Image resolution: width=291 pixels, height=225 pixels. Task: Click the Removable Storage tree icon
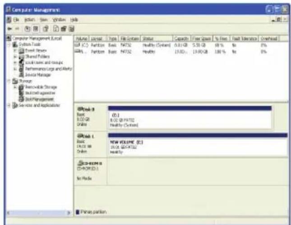22,87
